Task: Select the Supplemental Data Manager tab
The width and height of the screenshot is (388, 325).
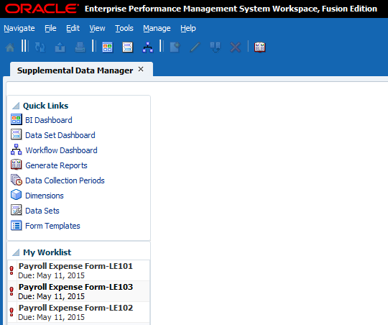Action: [x=75, y=70]
